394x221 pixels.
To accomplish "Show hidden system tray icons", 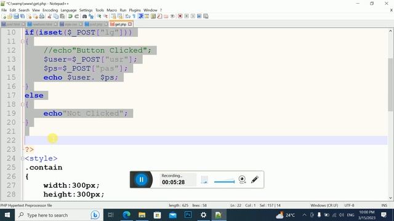I will click(304, 215).
